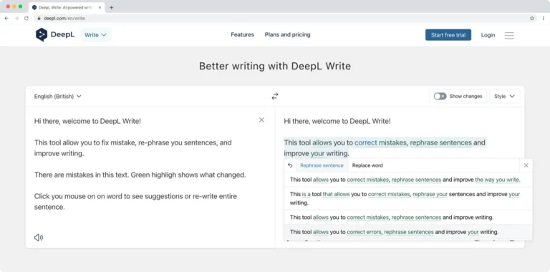Click the DeepL logo icon
Viewport: 550px width, 272px height.
[42, 34]
